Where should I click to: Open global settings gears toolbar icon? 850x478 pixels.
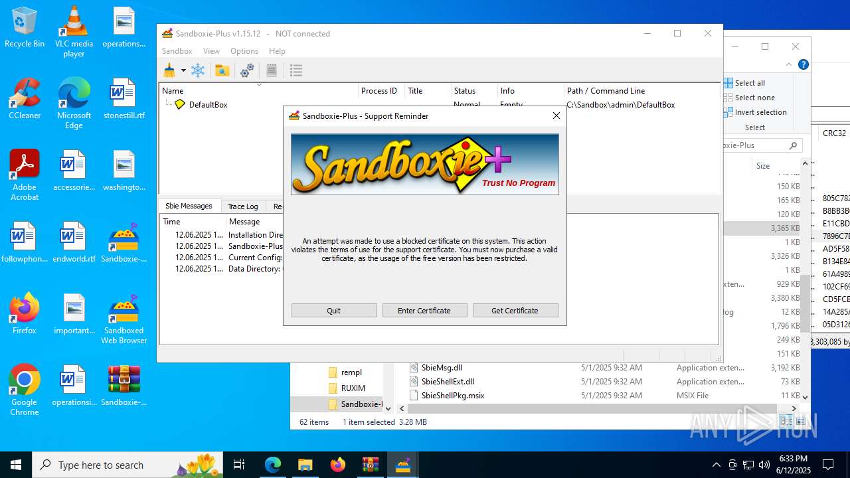[247, 70]
